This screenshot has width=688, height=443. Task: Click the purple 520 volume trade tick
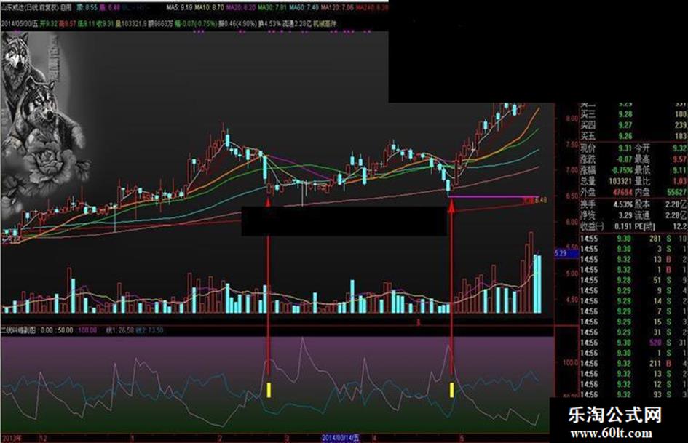[655, 343]
